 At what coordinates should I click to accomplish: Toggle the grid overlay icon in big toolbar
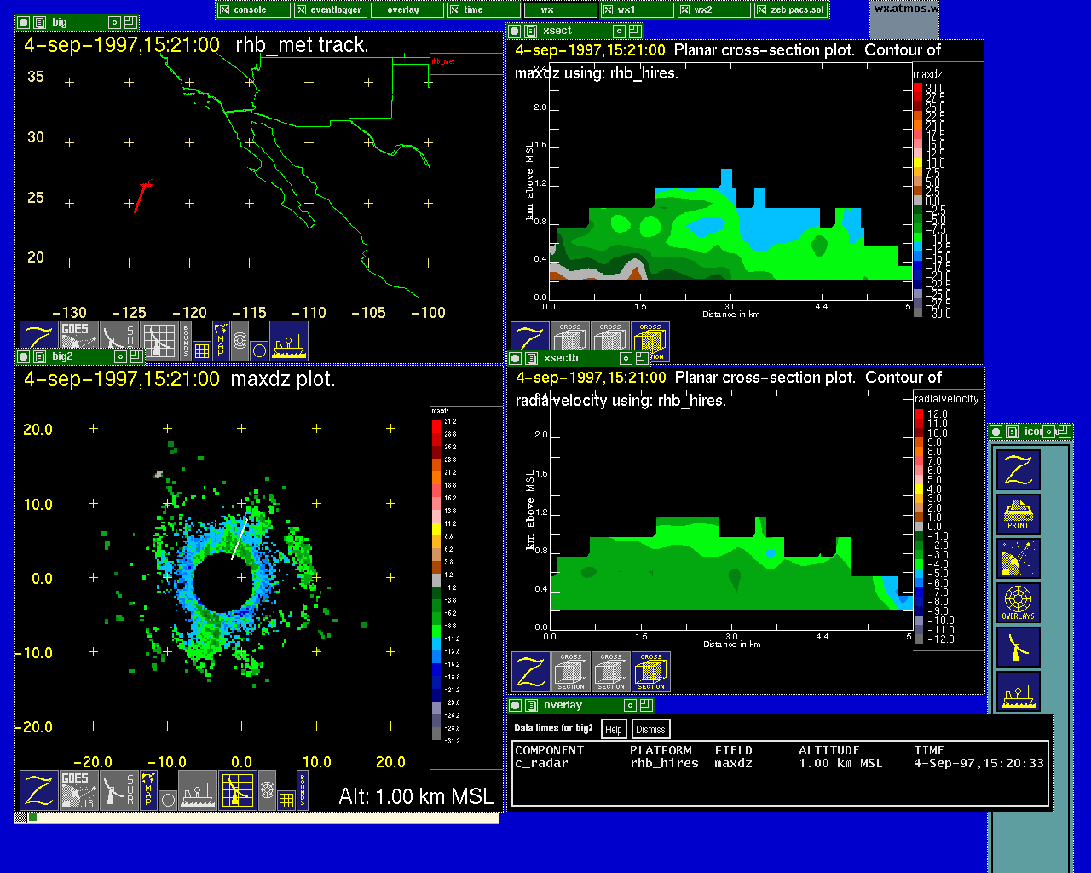202,350
